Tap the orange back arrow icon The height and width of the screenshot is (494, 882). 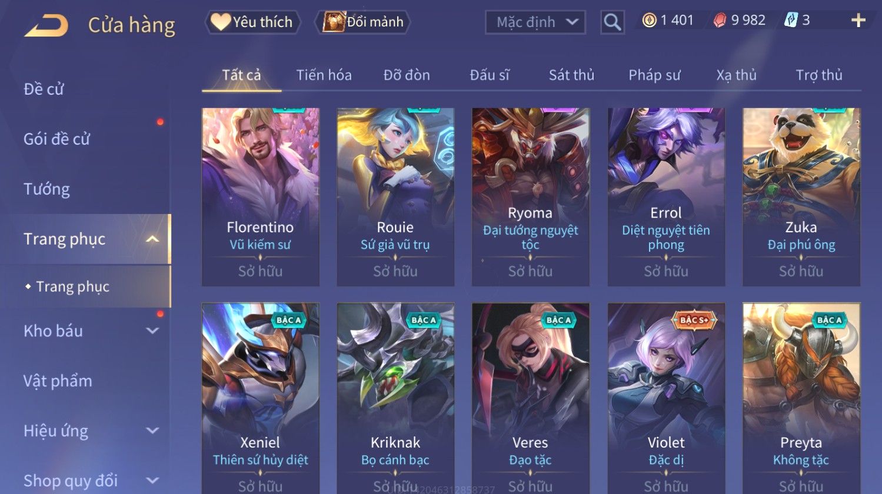point(46,25)
